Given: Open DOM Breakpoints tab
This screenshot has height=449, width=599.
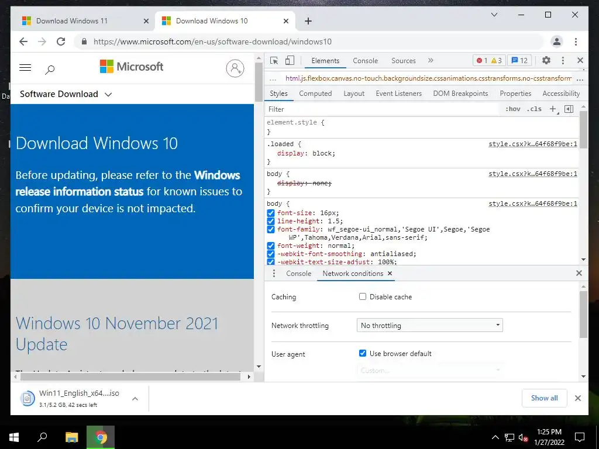Looking at the screenshot, I should tap(460, 94).
